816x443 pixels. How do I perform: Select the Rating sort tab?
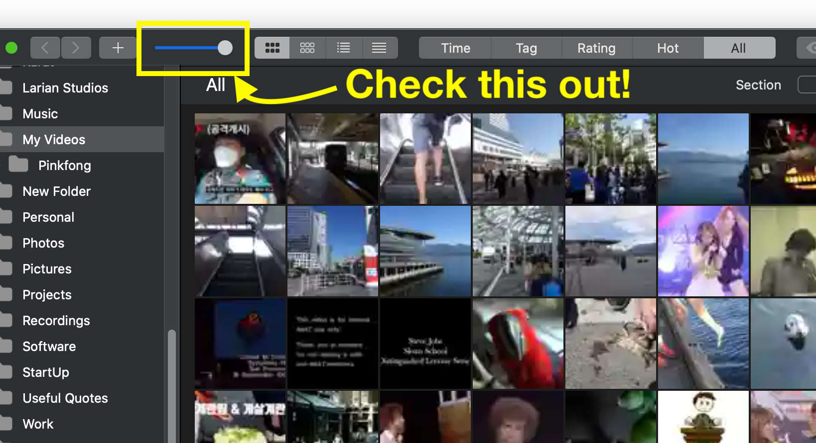[597, 48]
